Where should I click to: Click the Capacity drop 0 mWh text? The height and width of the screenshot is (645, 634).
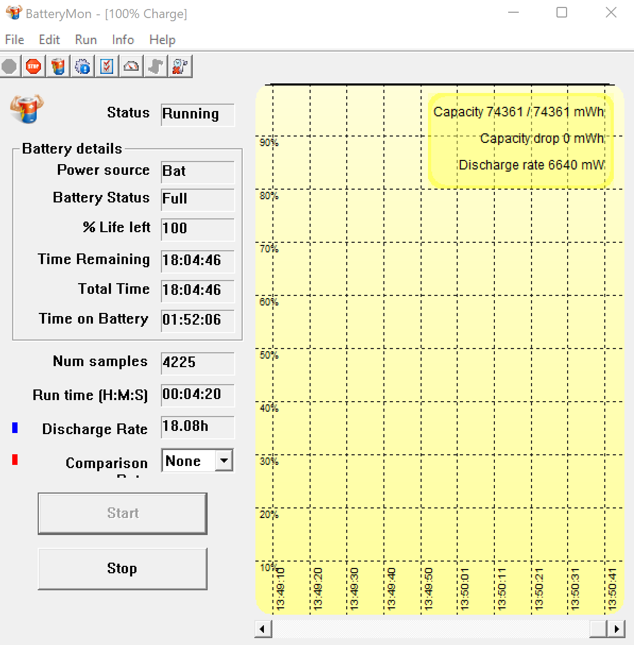point(542,139)
